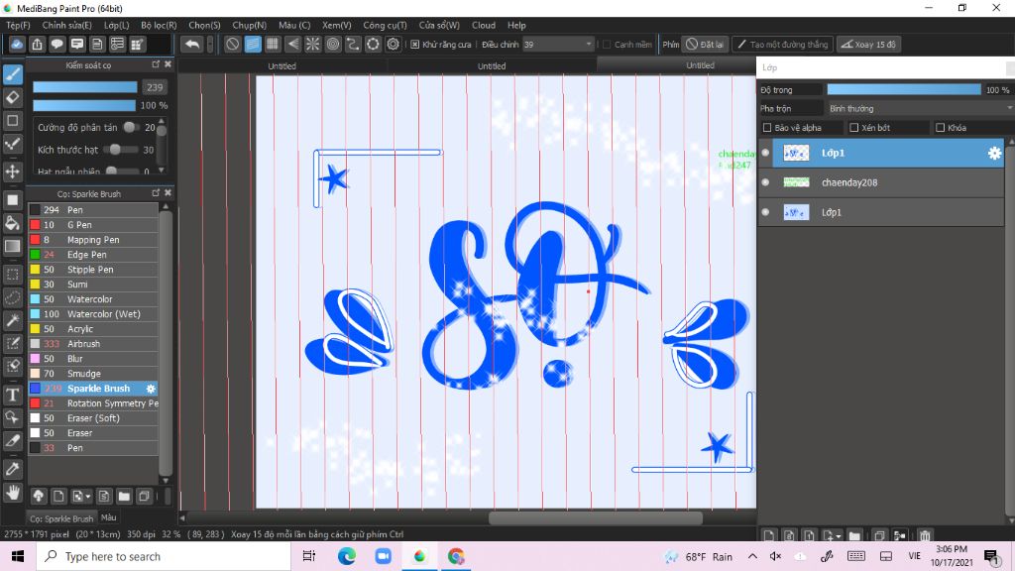Open Microsoft Edge from the taskbar
Image resolution: width=1015 pixels, height=571 pixels.
pos(346,556)
